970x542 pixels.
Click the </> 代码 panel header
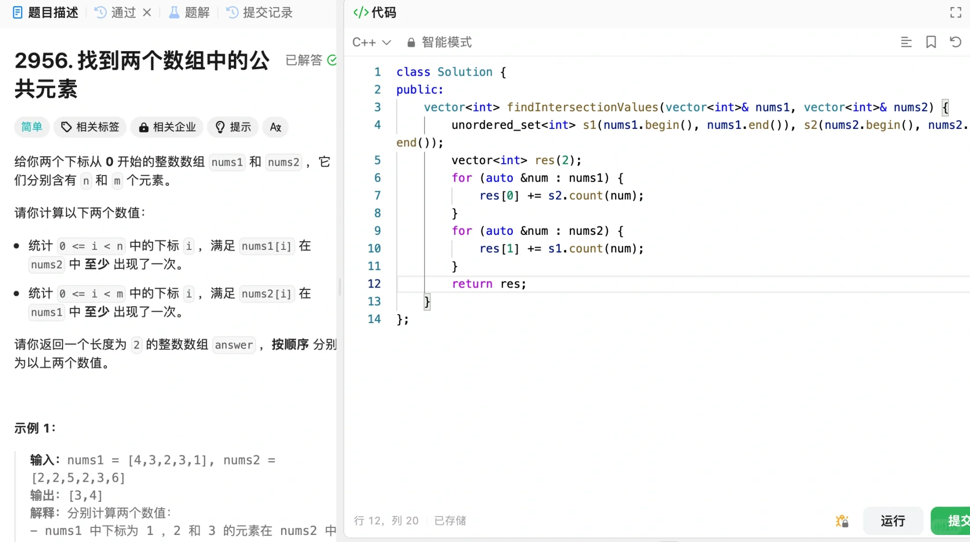pyautogui.click(x=375, y=13)
